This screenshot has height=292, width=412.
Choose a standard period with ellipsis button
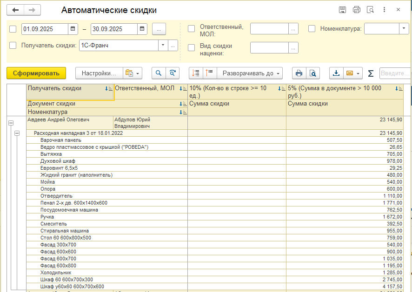tap(159, 29)
